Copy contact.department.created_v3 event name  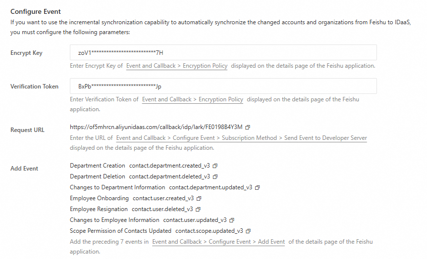pos(215,166)
